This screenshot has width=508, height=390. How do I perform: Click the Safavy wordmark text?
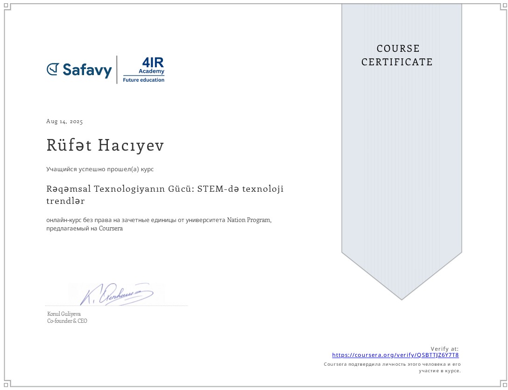[87, 70]
